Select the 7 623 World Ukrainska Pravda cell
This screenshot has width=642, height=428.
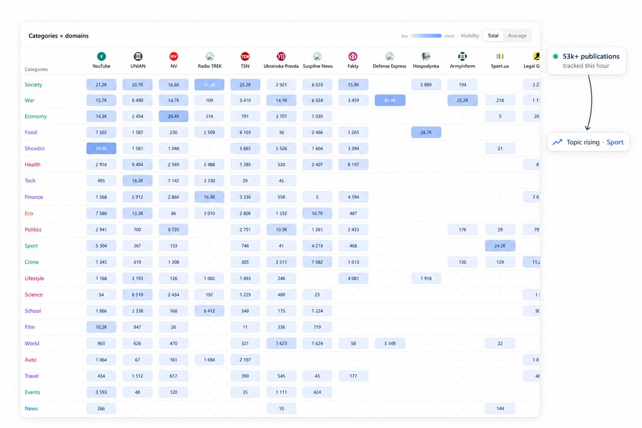click(282, 343)
